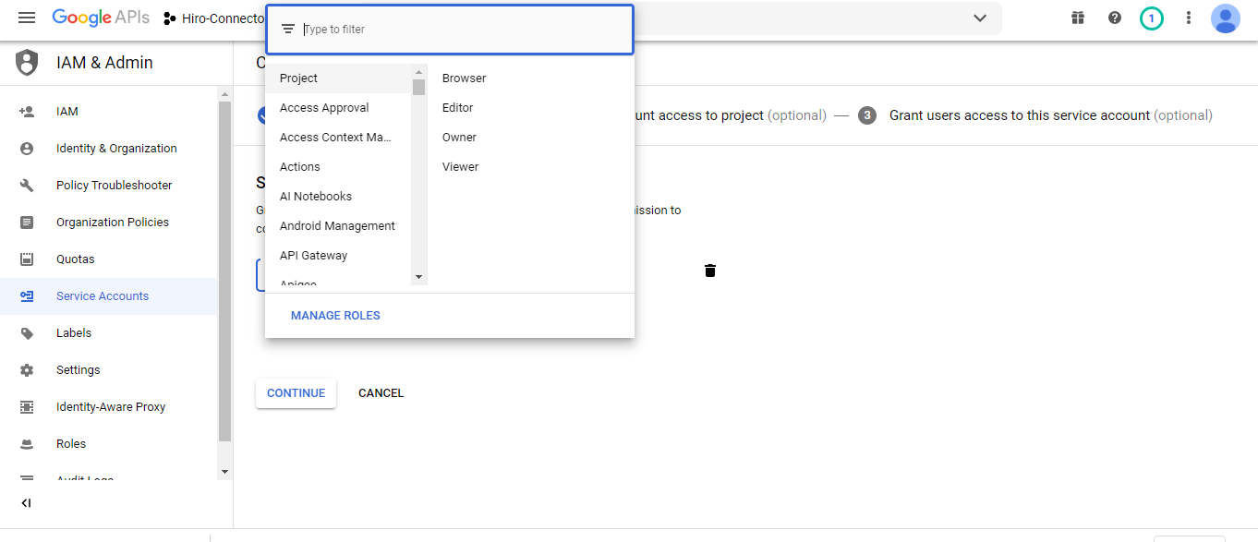The width and height of the screenshot is (1258, 542).
Task: Click the IAM add-person icon
Action: coord(27,112)
